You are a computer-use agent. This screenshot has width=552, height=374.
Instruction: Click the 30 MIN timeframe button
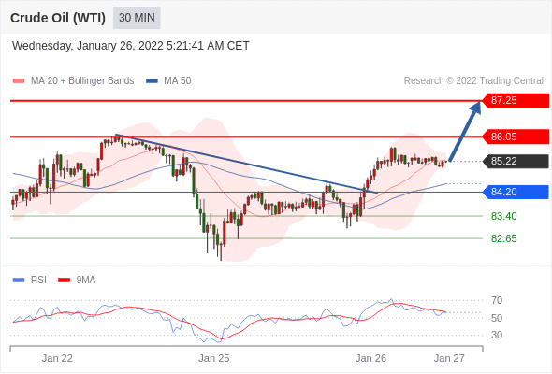(x=137, y=18)
